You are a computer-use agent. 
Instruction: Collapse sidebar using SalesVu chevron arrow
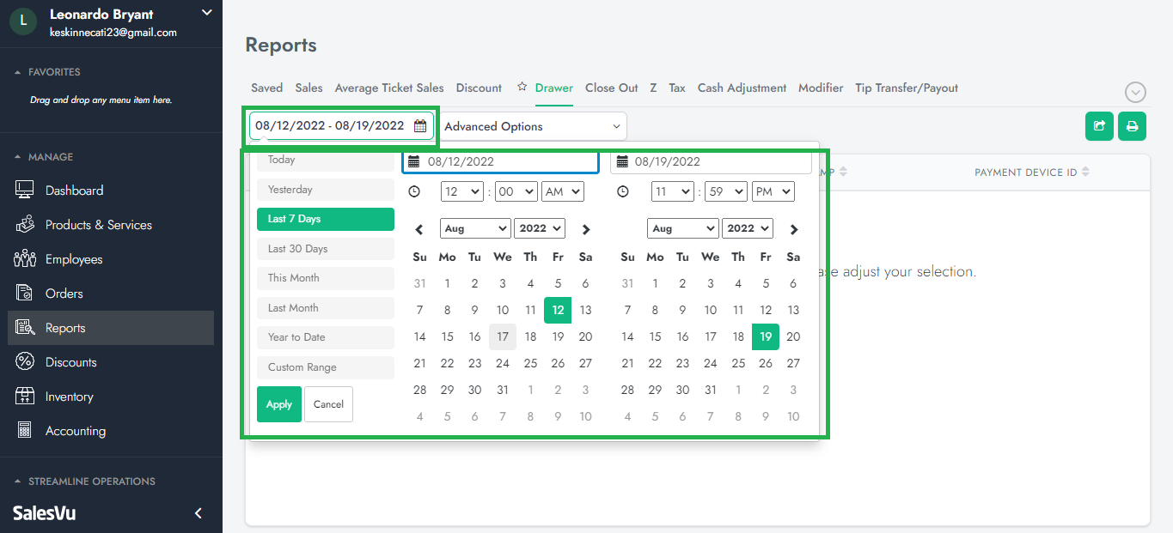(x=199, y=513)
